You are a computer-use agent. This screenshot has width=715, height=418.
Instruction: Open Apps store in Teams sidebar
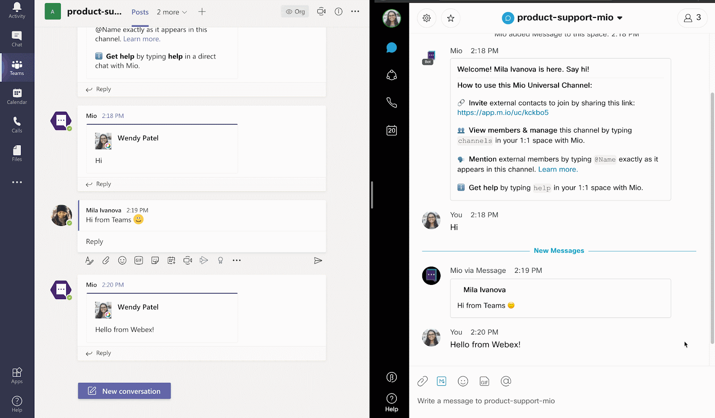click(x=17, y=375)
